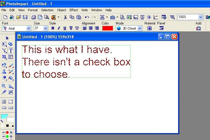Open Print Preview with the magnifier page icon
The width and height of the screenshot is (210, 140).
pyautogui.click(x=47, y=17)
